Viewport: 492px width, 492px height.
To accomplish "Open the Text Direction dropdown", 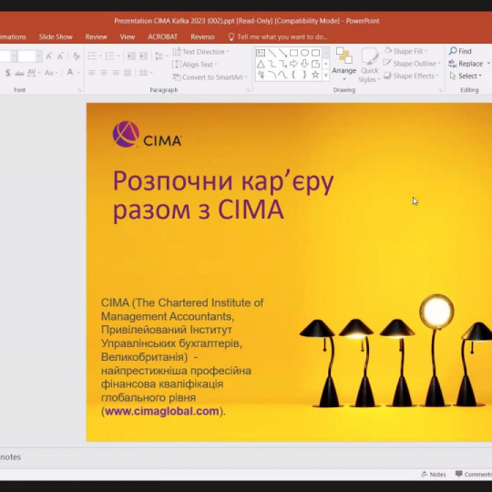I will [200, 52].
